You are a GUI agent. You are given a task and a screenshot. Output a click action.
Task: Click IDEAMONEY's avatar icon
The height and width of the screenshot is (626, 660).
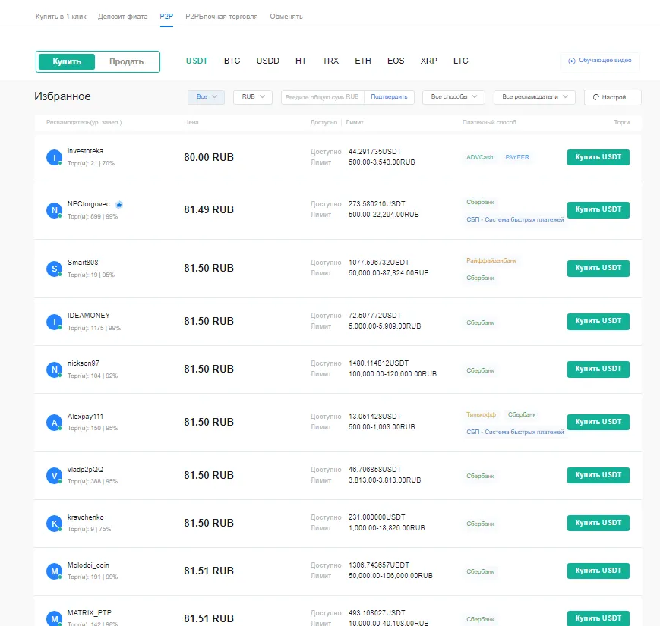click(x=53, y=321)
